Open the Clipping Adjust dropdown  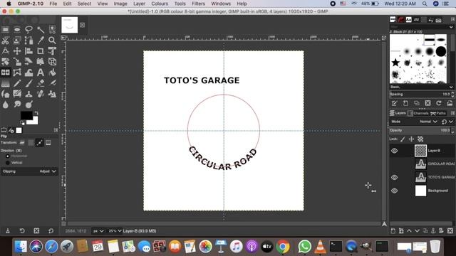point(28,171)
